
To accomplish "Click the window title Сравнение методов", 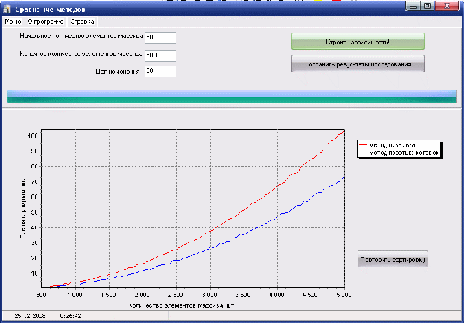I will [x=50, y=10].
